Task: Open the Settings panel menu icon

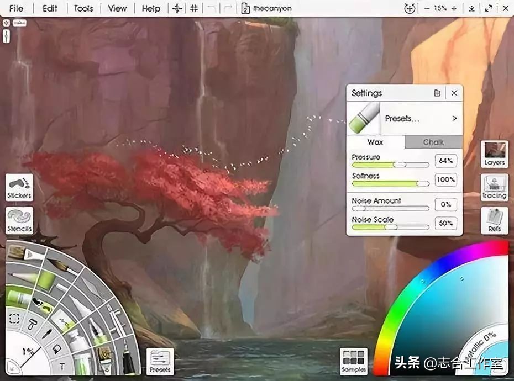Action: (x=437, y=93)
